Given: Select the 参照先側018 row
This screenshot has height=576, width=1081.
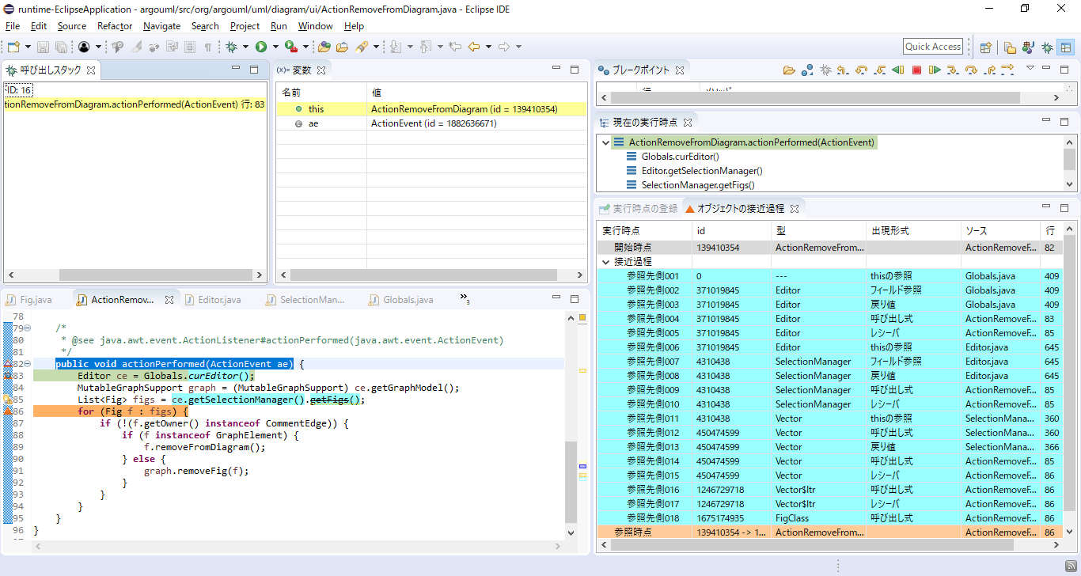Looking at the screenshot, I should (830, 518).
